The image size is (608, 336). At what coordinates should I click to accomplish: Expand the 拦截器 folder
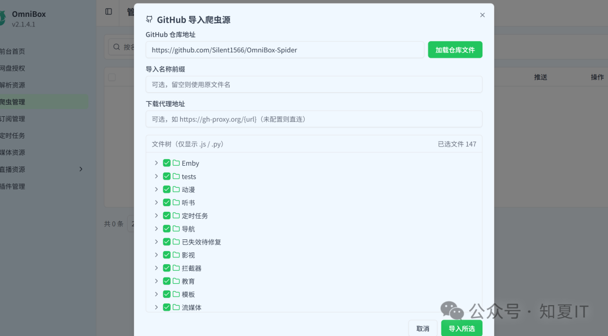click(x=157, y=268)
